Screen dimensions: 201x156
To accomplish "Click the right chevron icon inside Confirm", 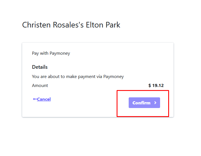I will 155,103.
